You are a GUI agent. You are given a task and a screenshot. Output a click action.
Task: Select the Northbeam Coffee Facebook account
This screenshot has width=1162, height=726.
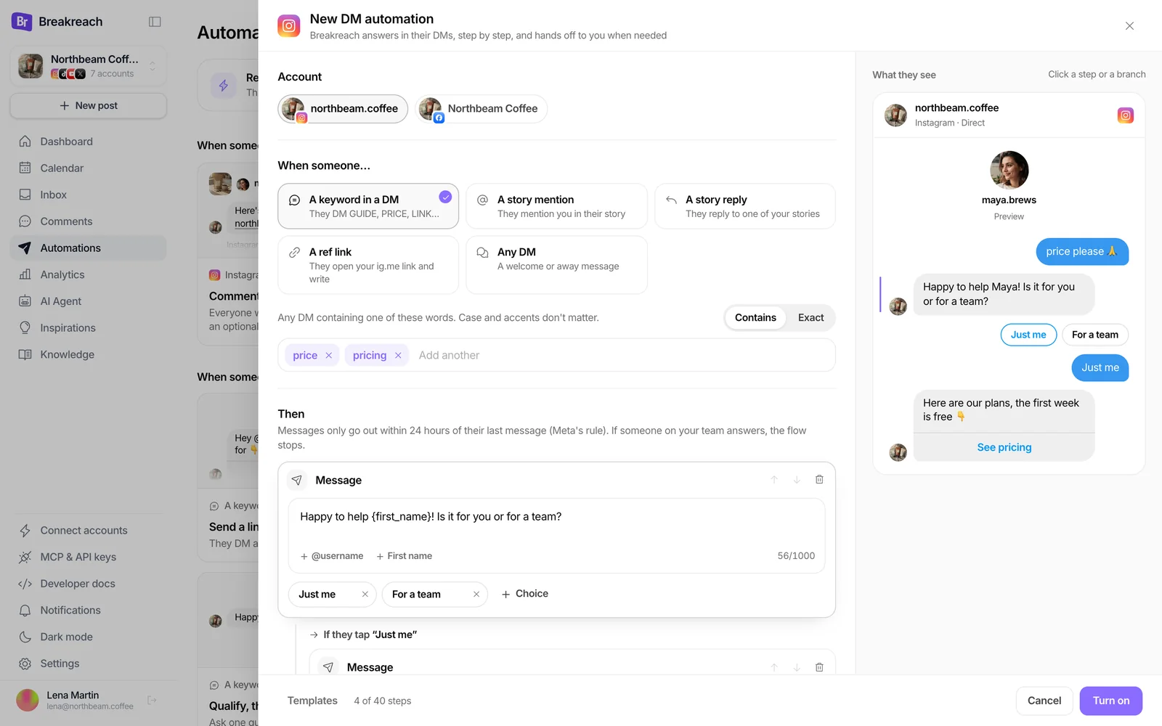tap(481, 109)
